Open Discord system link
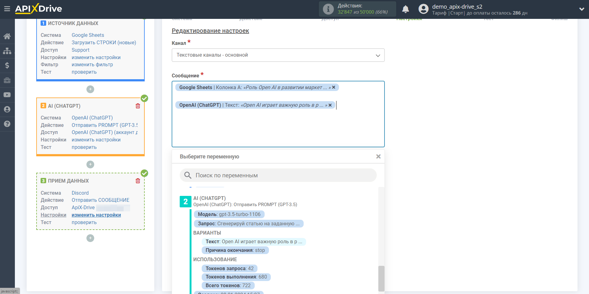Viewport: 589px width, 294px height. tap(80, 193)
